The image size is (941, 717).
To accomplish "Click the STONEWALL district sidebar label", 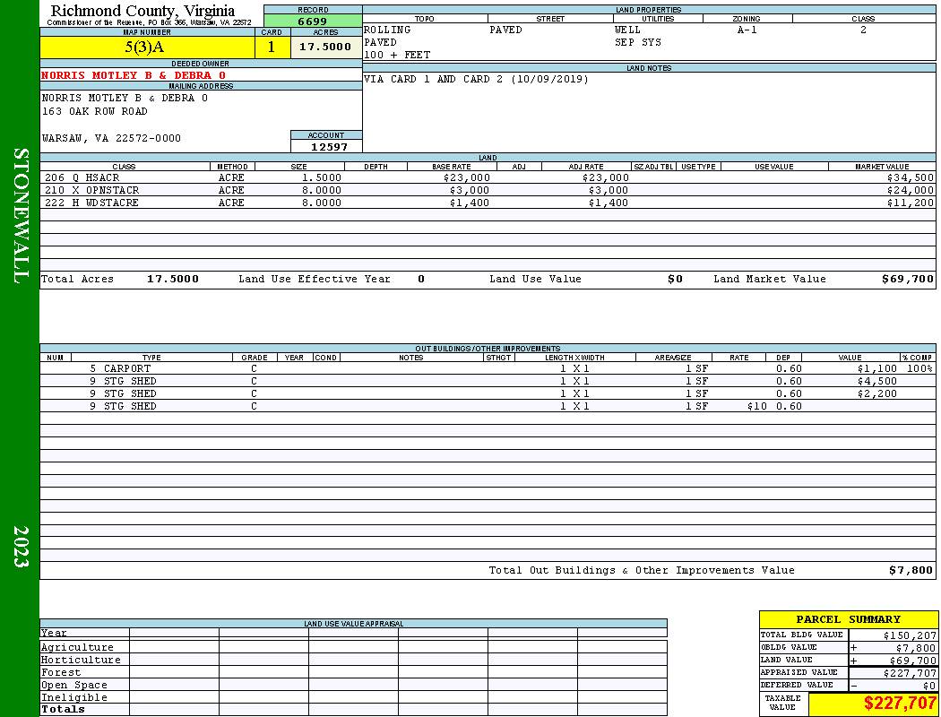I will click(x=21, y=216).
